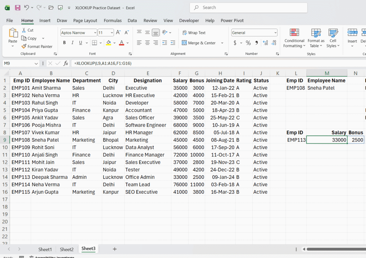Apply Accounting dollar number format
This screenshot has width=366, height=258.
click(x=235, y=43)
